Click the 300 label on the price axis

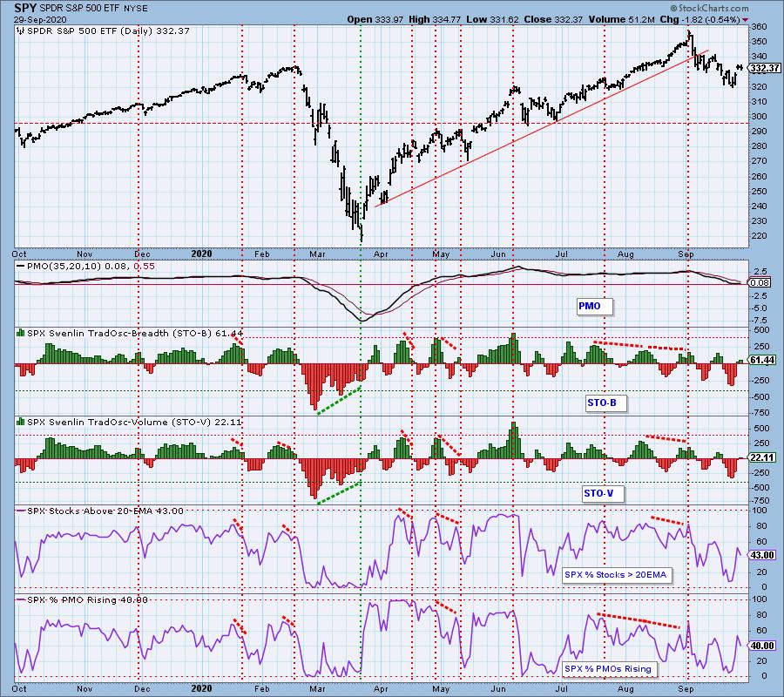pos(759,117)
